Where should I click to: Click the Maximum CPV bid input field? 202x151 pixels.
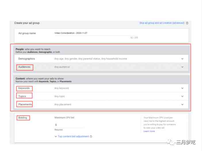click(70, 125)
